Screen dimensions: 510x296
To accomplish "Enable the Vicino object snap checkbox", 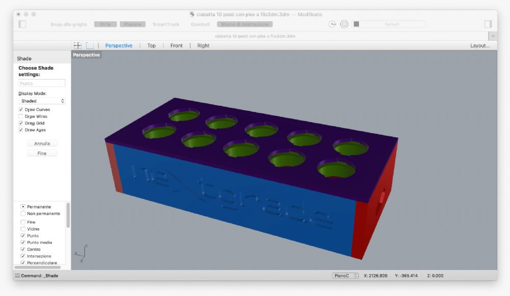I will [x=23, y=229].
